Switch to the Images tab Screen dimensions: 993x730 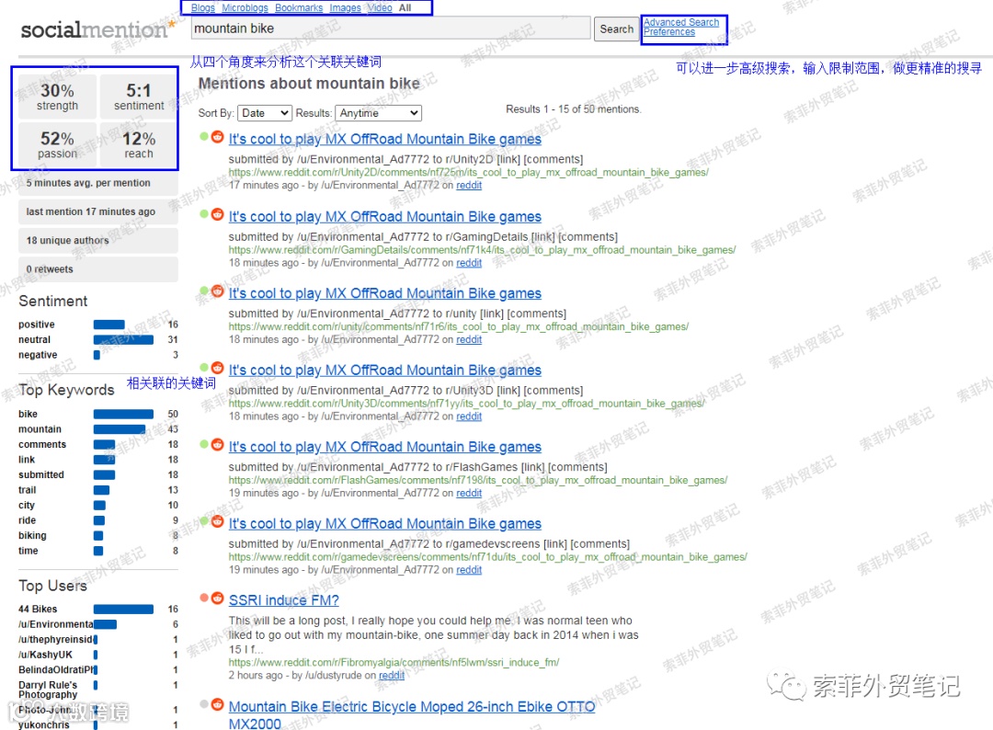(x=345, y=7)
